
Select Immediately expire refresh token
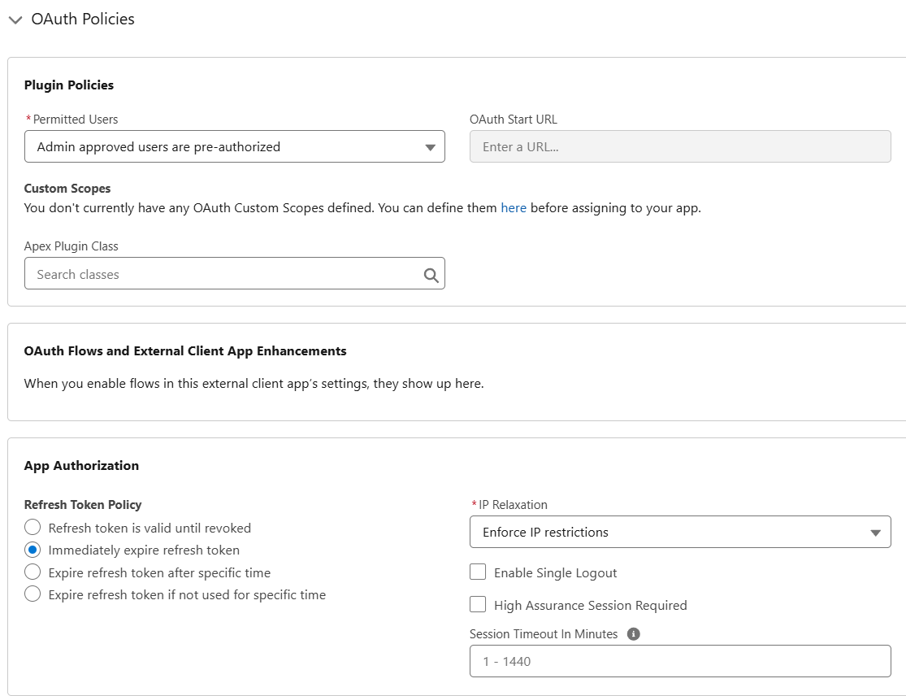[33, 550]
